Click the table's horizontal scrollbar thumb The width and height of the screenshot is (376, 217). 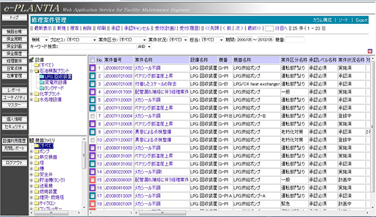[x=162, y=213]
